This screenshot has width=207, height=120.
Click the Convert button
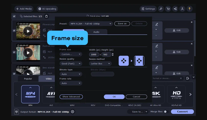coord(182,112)
